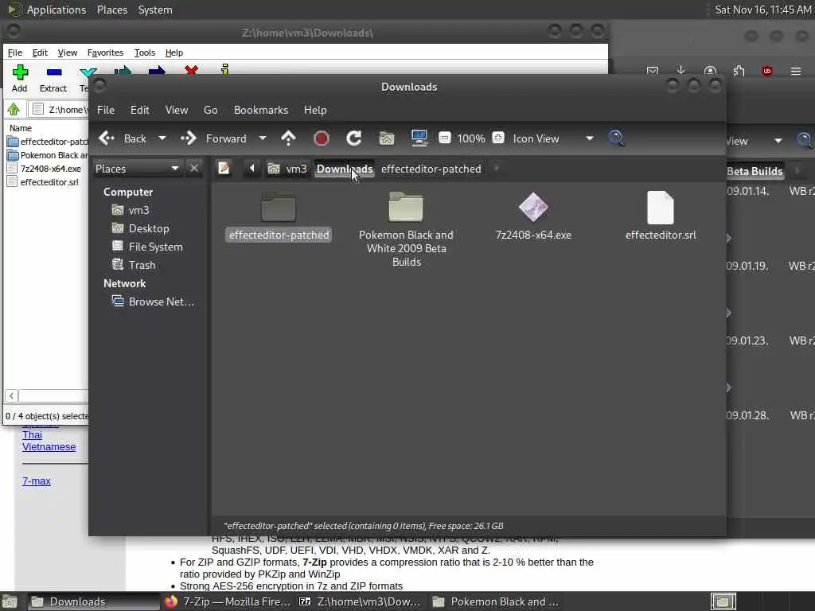Zoom in with the plus icon

click(498, 138)
